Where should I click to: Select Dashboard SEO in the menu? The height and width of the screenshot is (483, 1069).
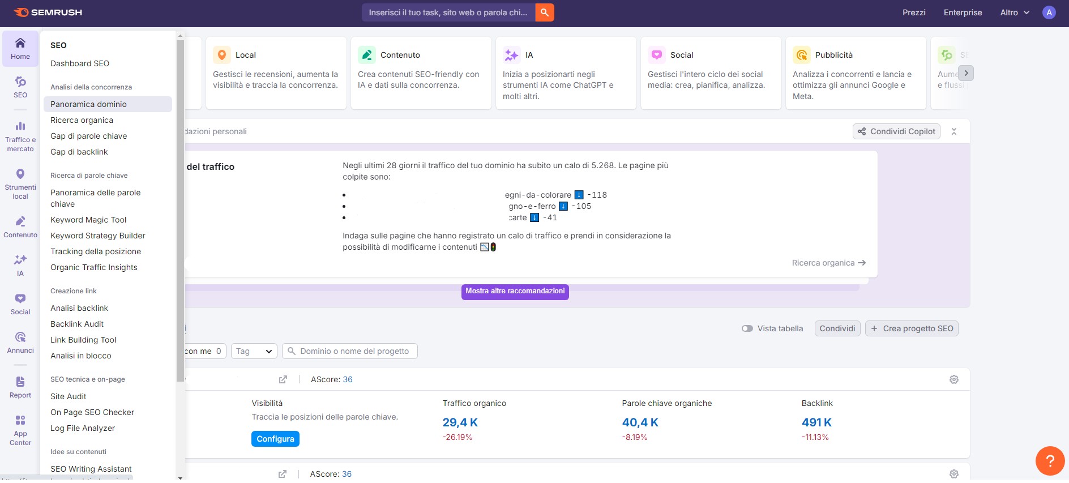(x=80, y=63)
